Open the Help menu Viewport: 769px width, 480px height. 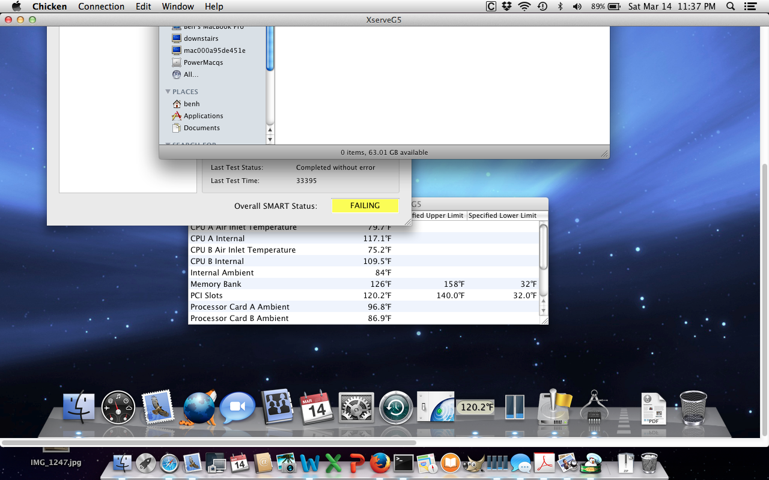pyautogui.click(x=214, y=7)
